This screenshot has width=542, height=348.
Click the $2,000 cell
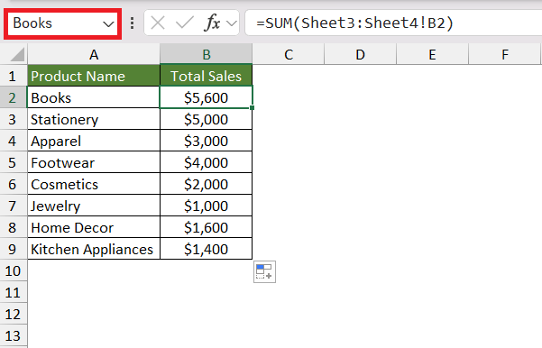click(x=206, y=184)
